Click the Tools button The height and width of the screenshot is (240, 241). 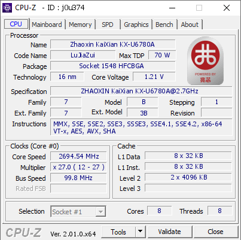tap(118, 232)
